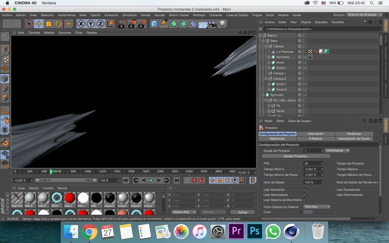The height and width of the screenshot is (243, 389).
Task: Open the Simulación menu
Action: tap(129, 15)
